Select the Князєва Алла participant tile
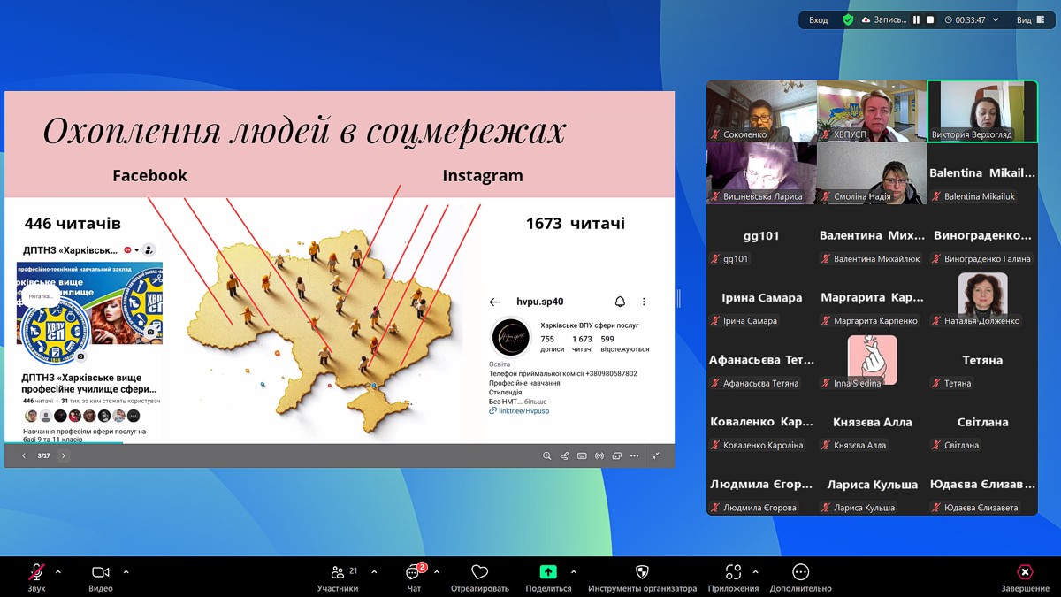Screen dimensions: 1061x597 (871, 423)
